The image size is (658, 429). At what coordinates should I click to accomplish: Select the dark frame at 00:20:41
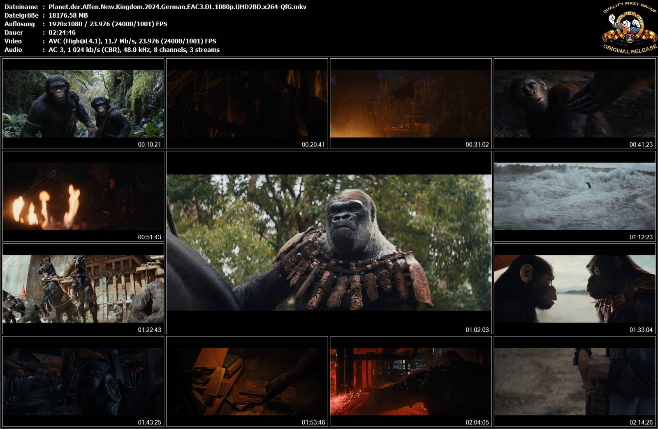click(247, 103)
